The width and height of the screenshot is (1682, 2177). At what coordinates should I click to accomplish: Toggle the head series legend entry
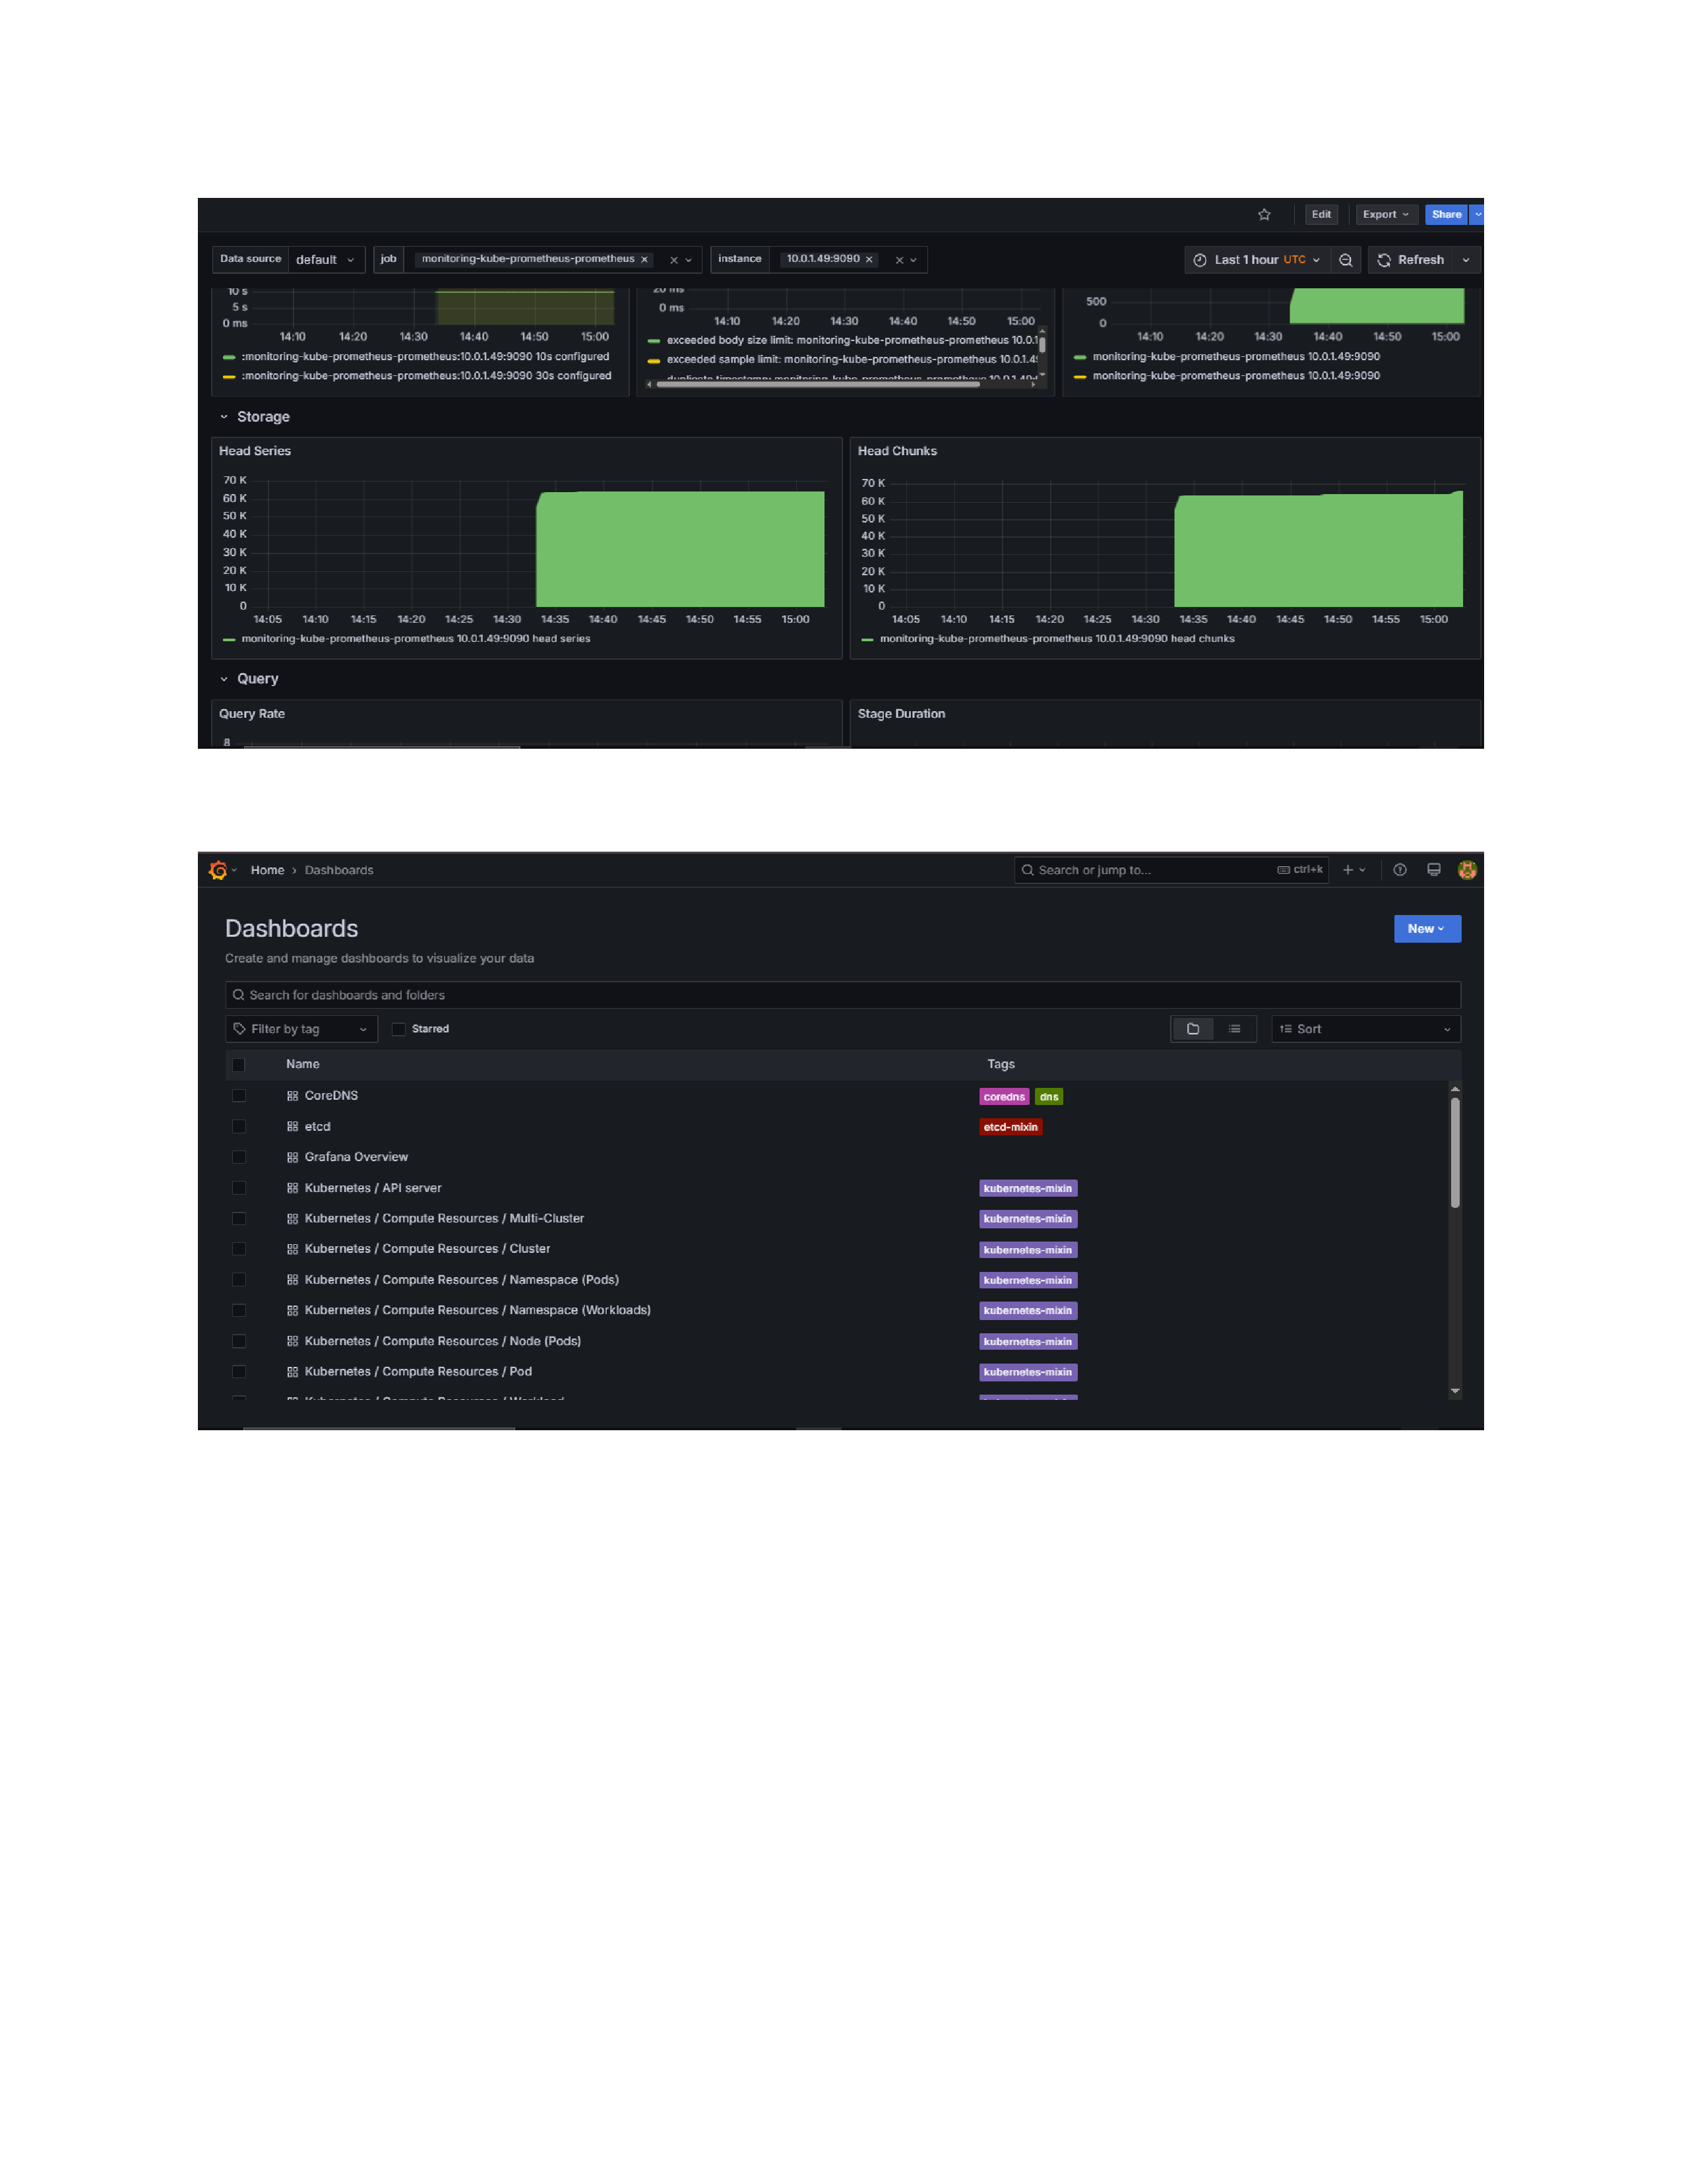point(416,639)
